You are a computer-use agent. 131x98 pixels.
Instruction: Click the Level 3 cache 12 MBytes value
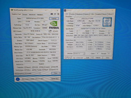(99, 49)
